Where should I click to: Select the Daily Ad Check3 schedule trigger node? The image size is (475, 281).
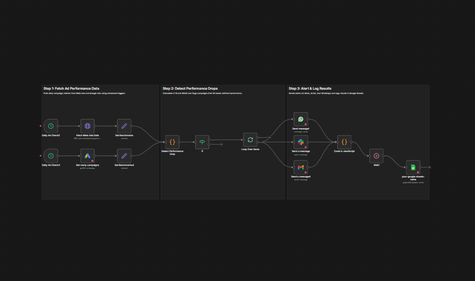click(51, 155)
